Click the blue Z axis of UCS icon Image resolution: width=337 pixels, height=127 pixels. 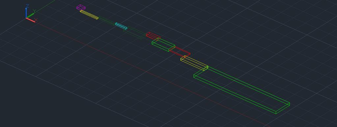click(x=26, y=13)
